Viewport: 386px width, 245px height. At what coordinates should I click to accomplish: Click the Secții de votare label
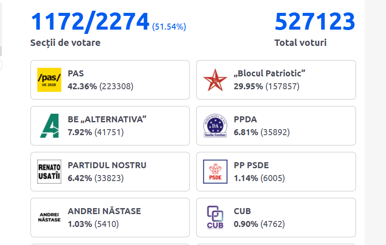(x=65, y=43)
